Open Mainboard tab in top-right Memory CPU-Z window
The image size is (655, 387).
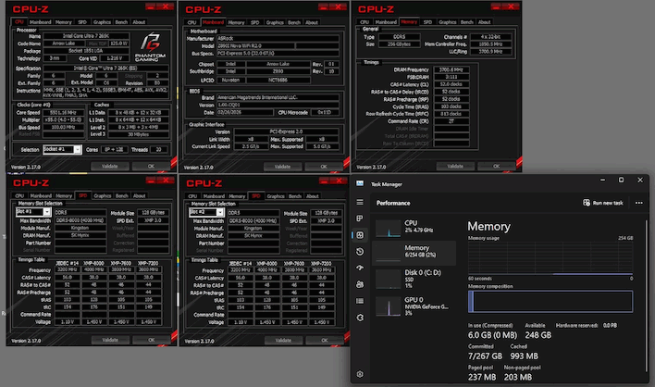click(386, 22)
